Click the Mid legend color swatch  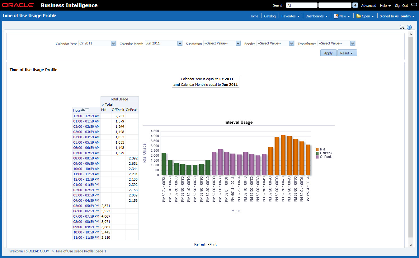pyautogui.click(x=318, y=150)
